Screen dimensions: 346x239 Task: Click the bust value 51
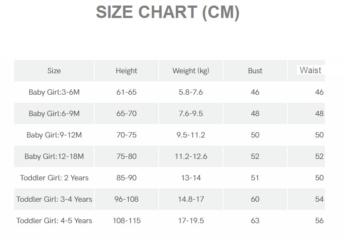tap(255, 178)
